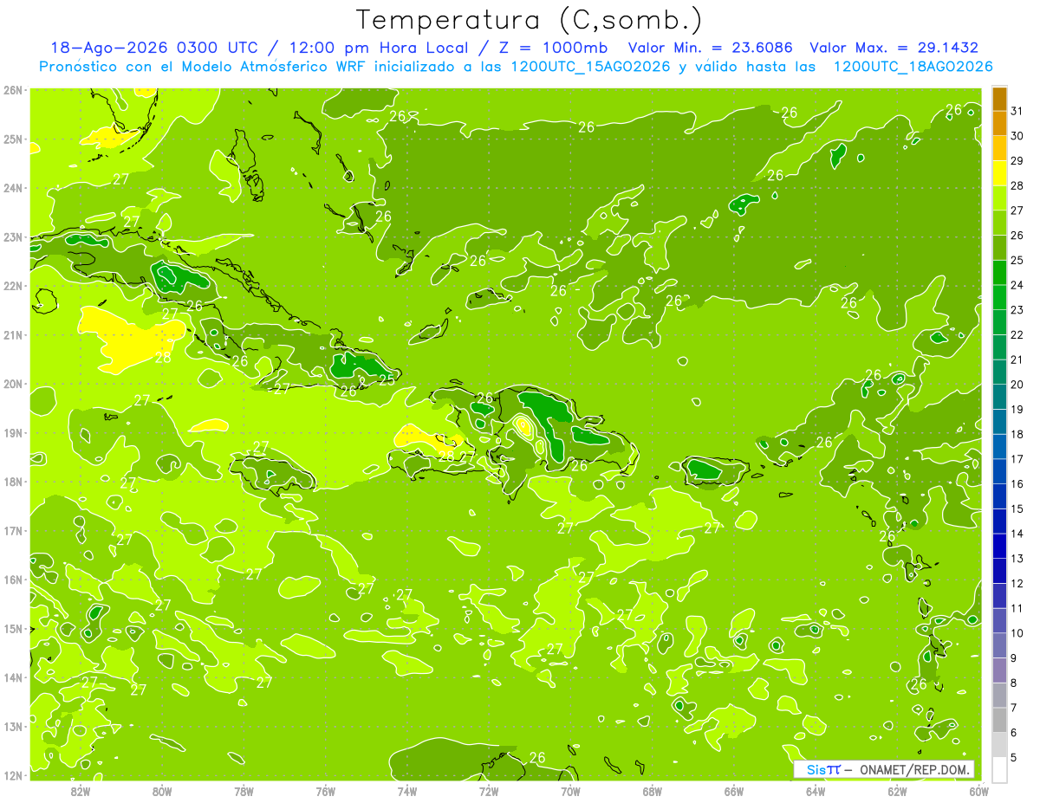Click the legend value '24'
Screen dimensions: 1040x803
(1017, 285)
